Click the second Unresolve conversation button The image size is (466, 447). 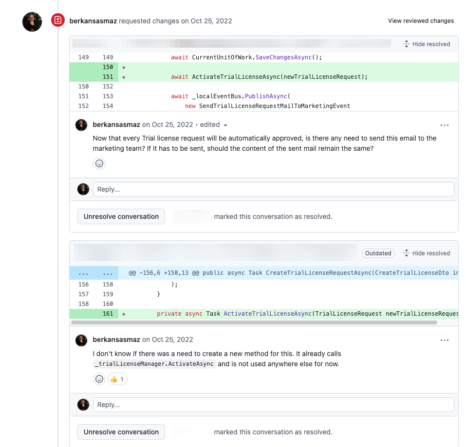[x=121, y=432]
